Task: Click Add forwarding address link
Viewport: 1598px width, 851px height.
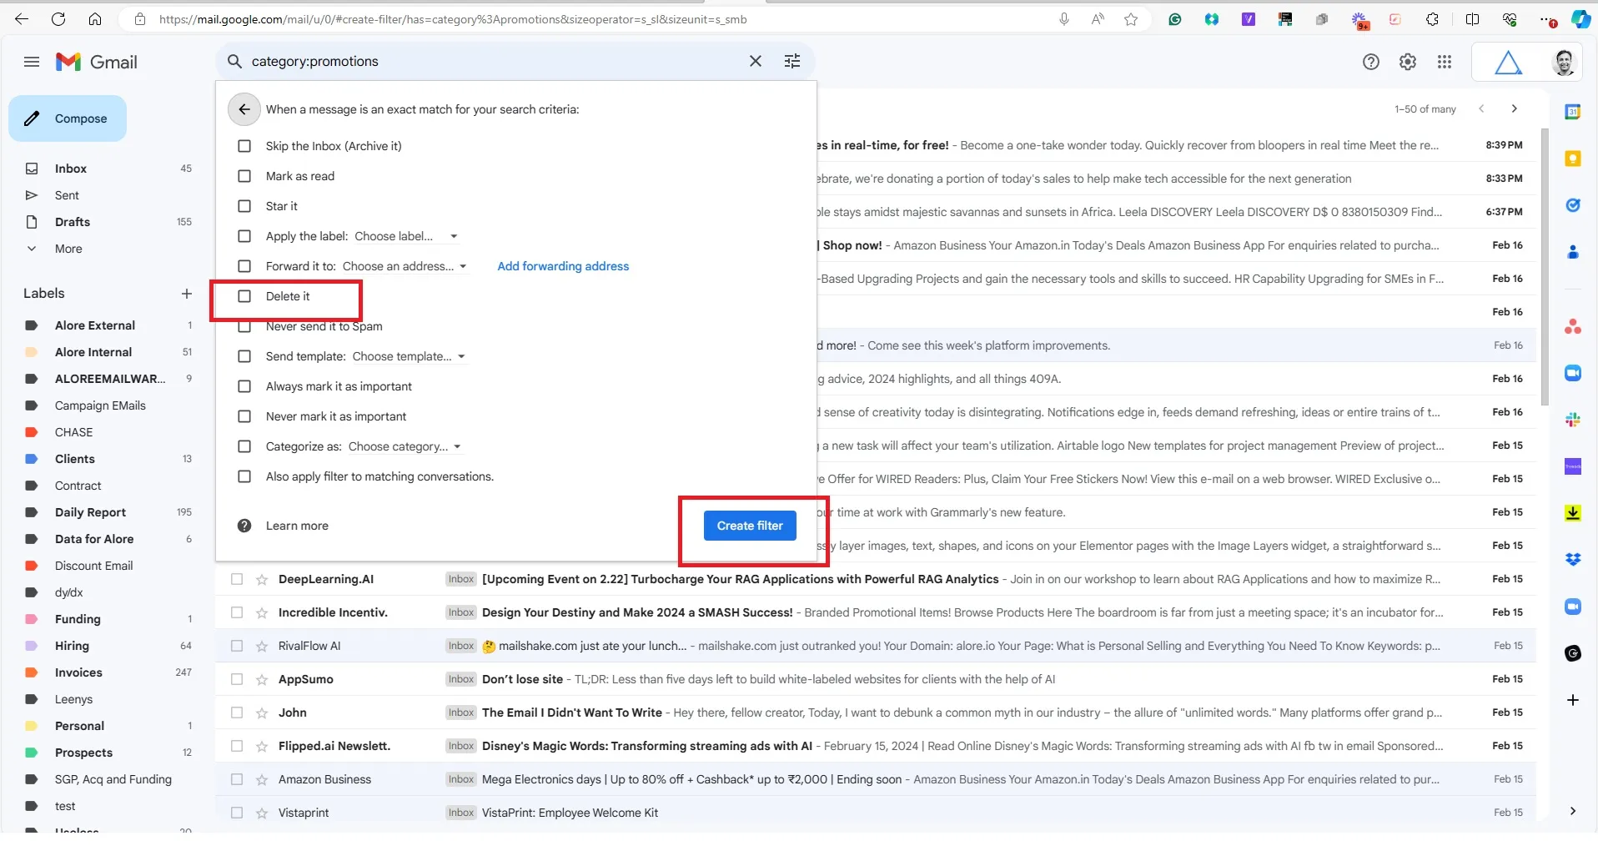Action: pyautogui.click(x=563, y=266)
